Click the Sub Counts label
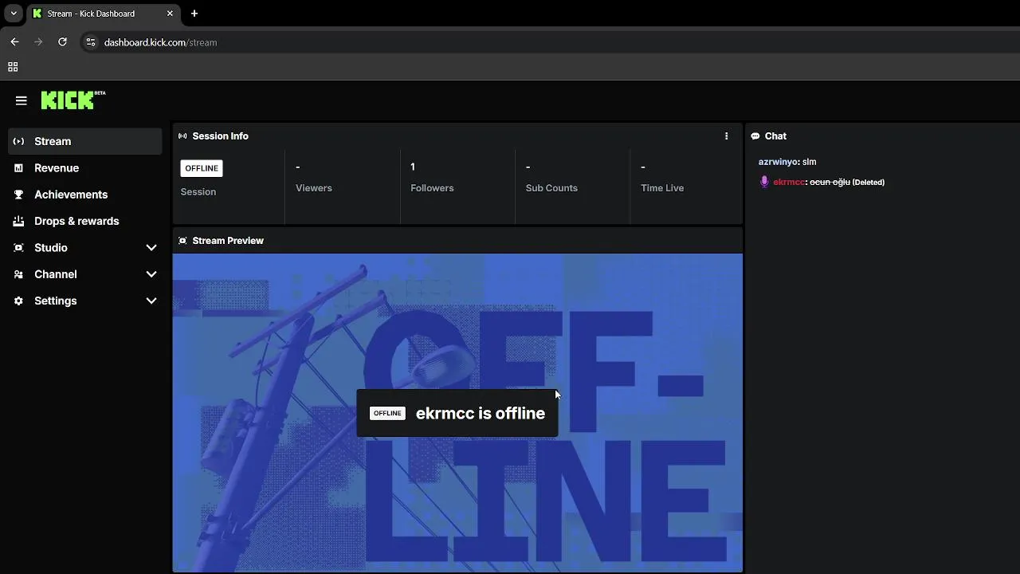Image resolution: width=1020 pixels, height=574 pixels. pyautogui.click(x=551, y=188)
